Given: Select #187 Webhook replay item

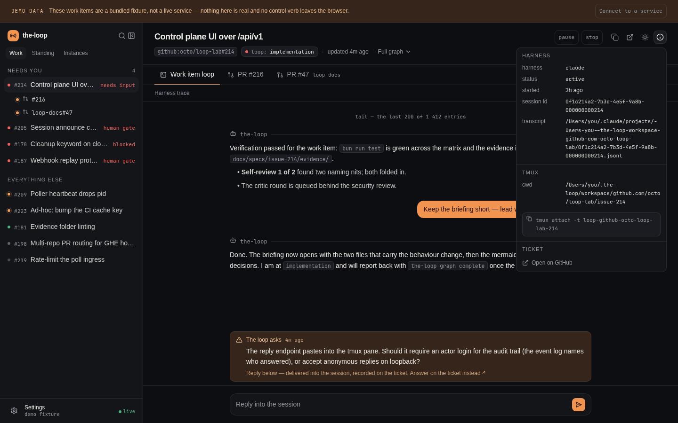Looking at the screenshot, I should (72, 161).
